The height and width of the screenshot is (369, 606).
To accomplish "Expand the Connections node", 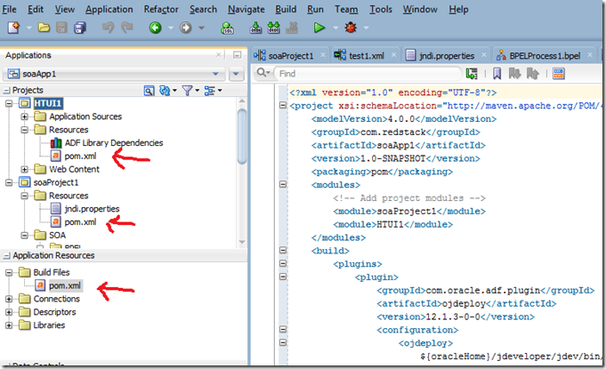I will (x=10, y=299).
